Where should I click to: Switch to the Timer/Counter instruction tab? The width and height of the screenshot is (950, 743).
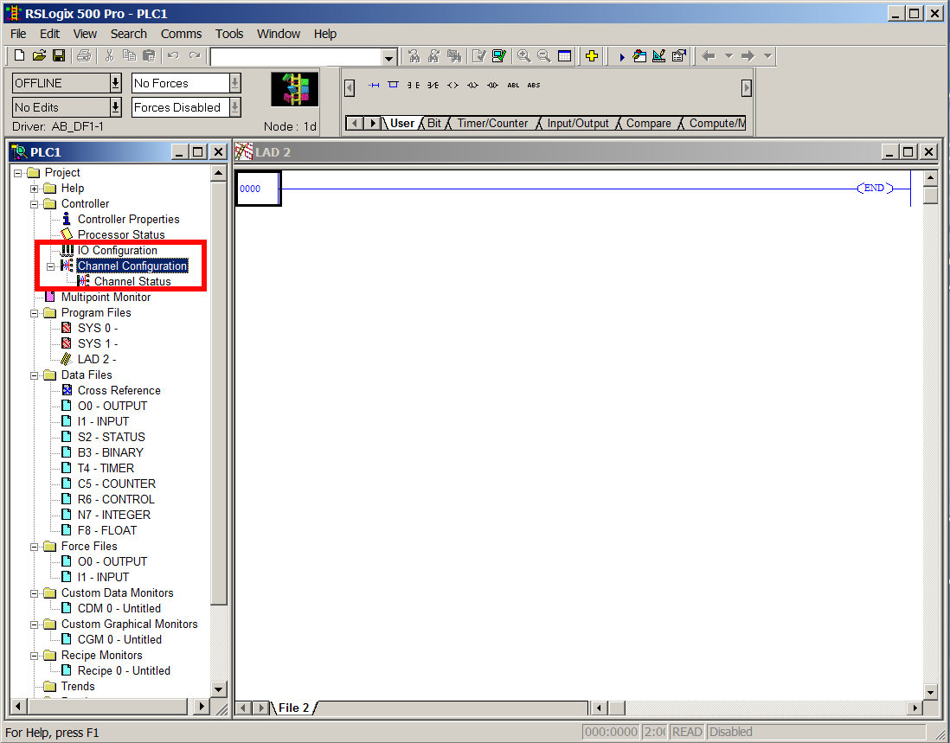[x=493, y=123]
